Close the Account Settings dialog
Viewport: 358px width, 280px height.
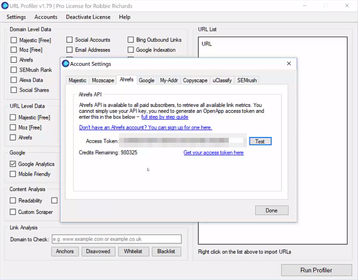[289, 64]
